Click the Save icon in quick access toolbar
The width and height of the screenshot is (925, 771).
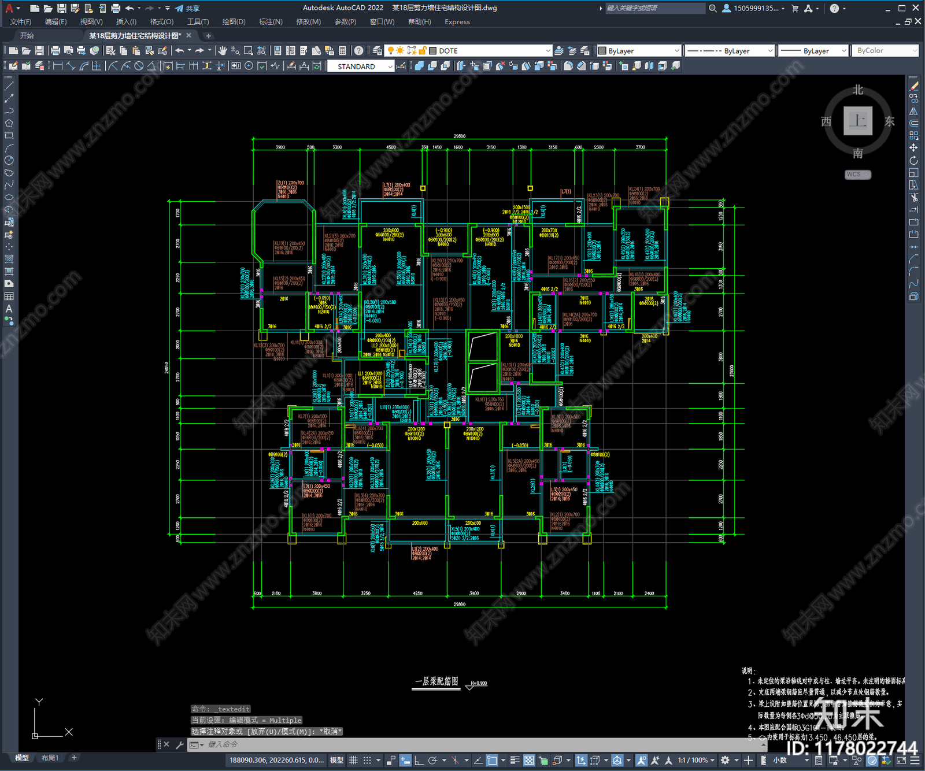click(61, 8)
